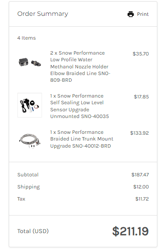Click the $11.72 tax amount
This screenshot has width=164, height=251.
pos(142,199)
